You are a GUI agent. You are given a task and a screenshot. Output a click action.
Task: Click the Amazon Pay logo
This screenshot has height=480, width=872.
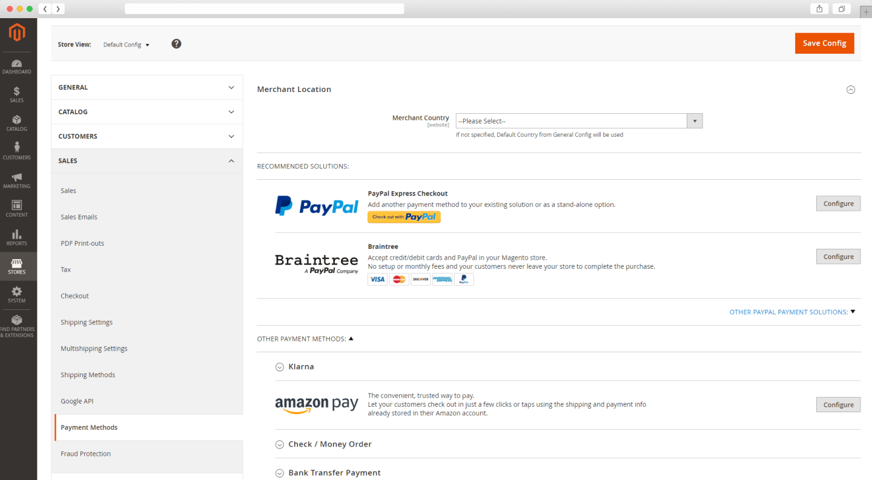click(317, 405)
